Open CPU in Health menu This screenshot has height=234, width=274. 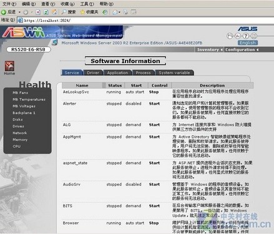(16, 146)
